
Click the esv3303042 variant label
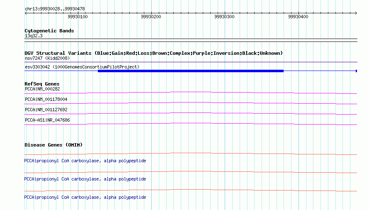coord(82,67)
